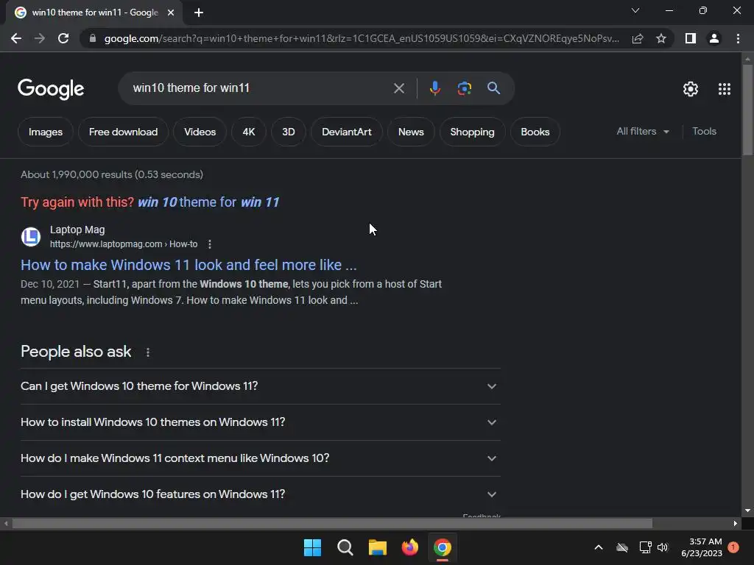
Task: Search by voice microphone icon
Action: pos(434,88)
